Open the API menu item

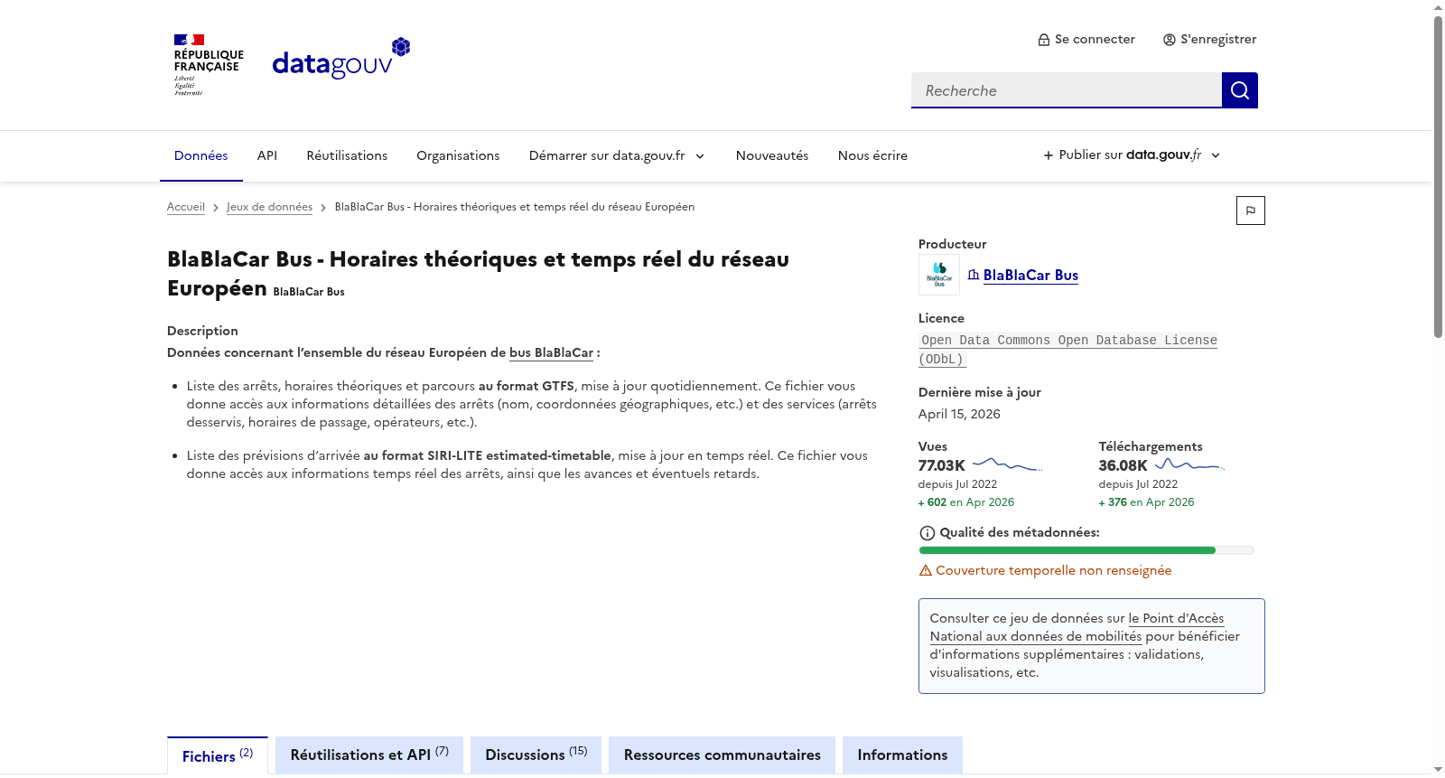click(267, 155)
